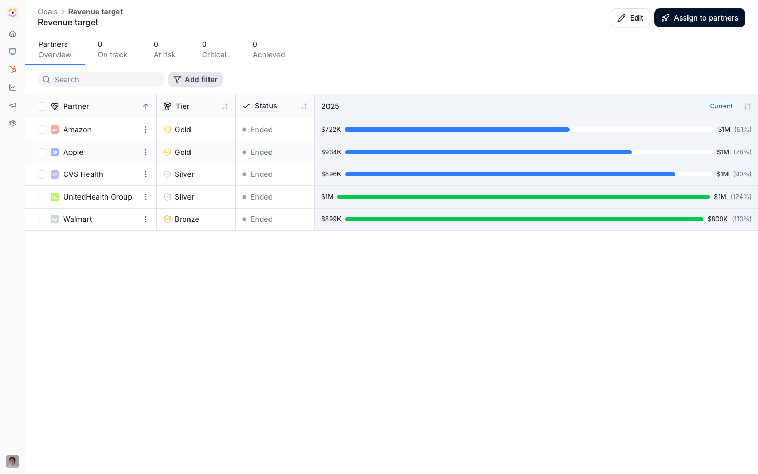Click the Edit button
The image size is (758, 474).
pyautogui.click(x=630, y=18)
